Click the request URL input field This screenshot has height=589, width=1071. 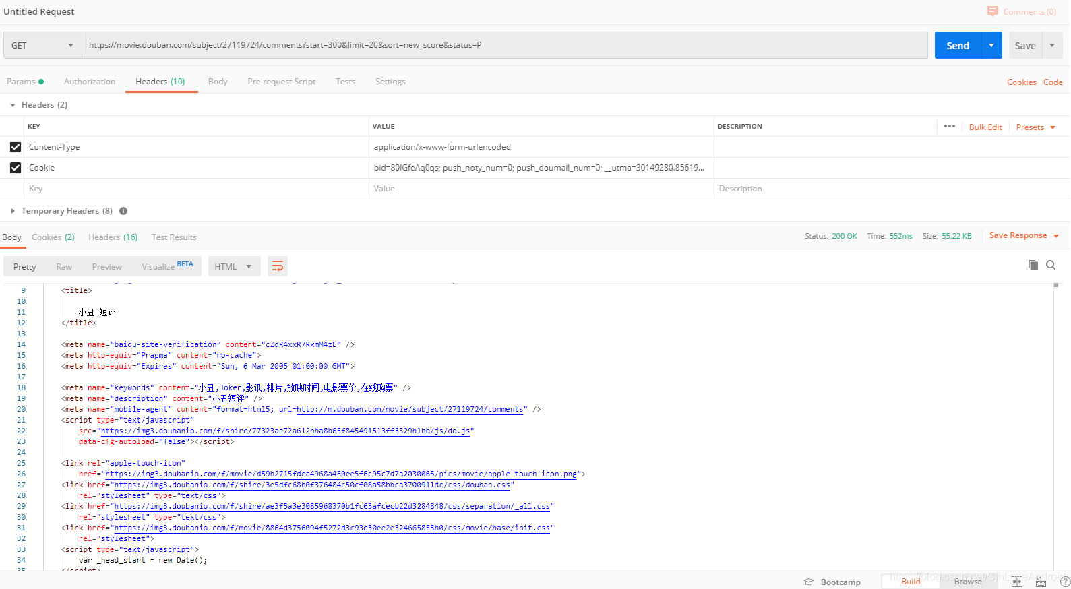505,45
